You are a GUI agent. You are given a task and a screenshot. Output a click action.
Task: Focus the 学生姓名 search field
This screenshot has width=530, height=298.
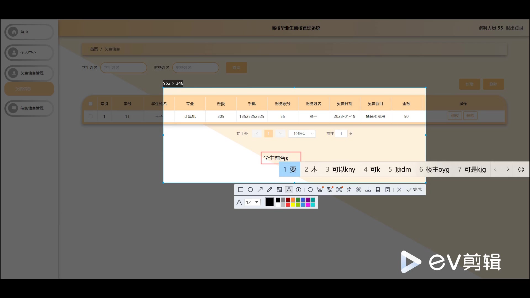pyautogui.click(x=124, y=68)
